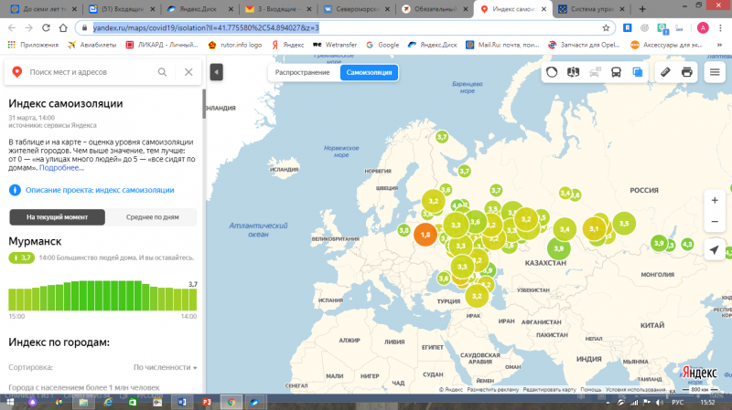Switch to На текущий момент view

[57, 217]
